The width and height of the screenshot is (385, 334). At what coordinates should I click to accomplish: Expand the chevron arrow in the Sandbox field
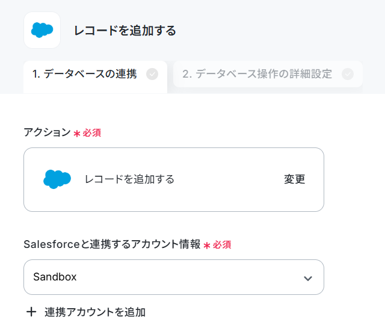pos(308,278)
